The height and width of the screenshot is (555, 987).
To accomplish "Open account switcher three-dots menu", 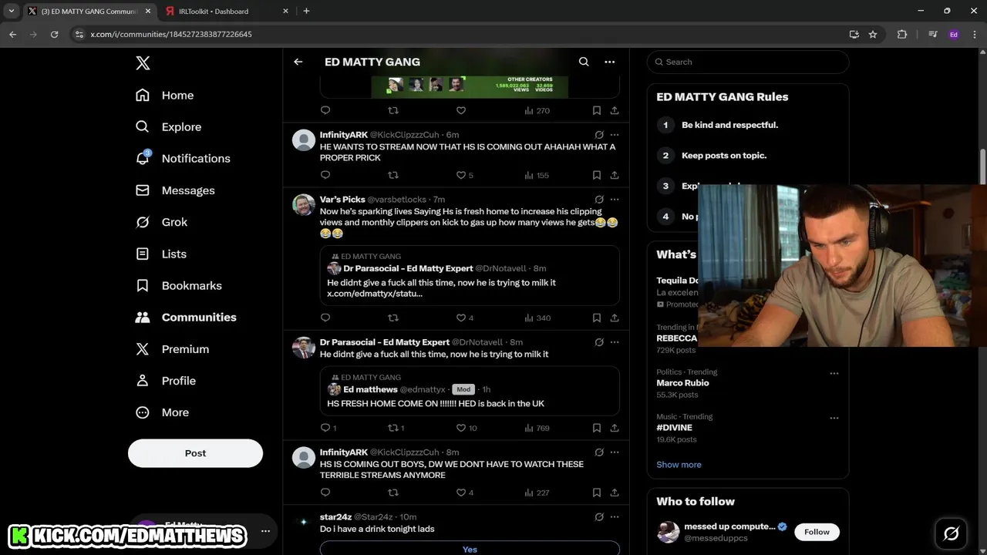I will (265, 531).
